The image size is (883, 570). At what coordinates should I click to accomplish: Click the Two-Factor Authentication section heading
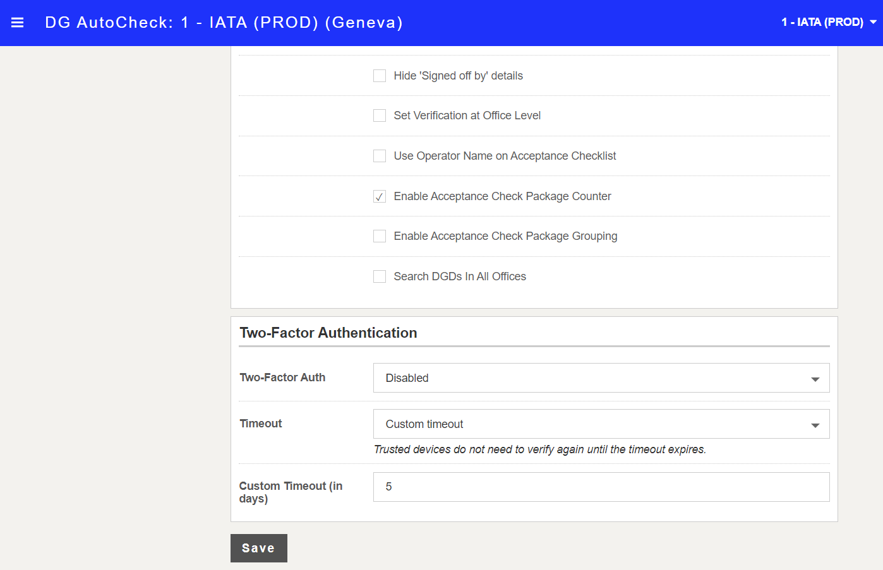pos(328,333)
